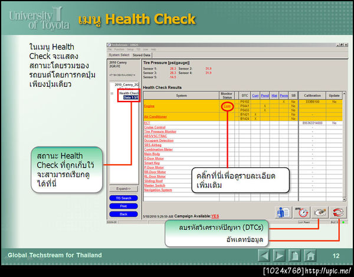Open the Air Conditioner system link
The image size is (354, 277).
(x=155, y=116)
